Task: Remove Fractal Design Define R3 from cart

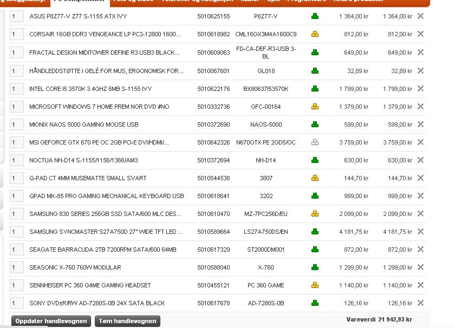Action: point(420,52)
